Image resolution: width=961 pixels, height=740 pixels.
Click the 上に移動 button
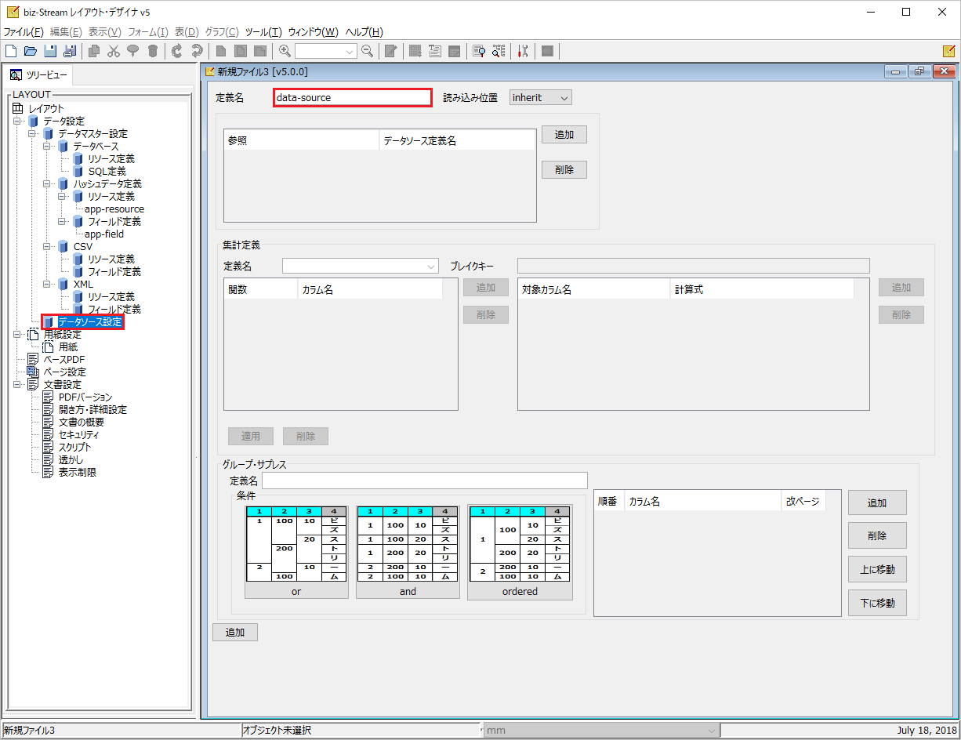877,569
